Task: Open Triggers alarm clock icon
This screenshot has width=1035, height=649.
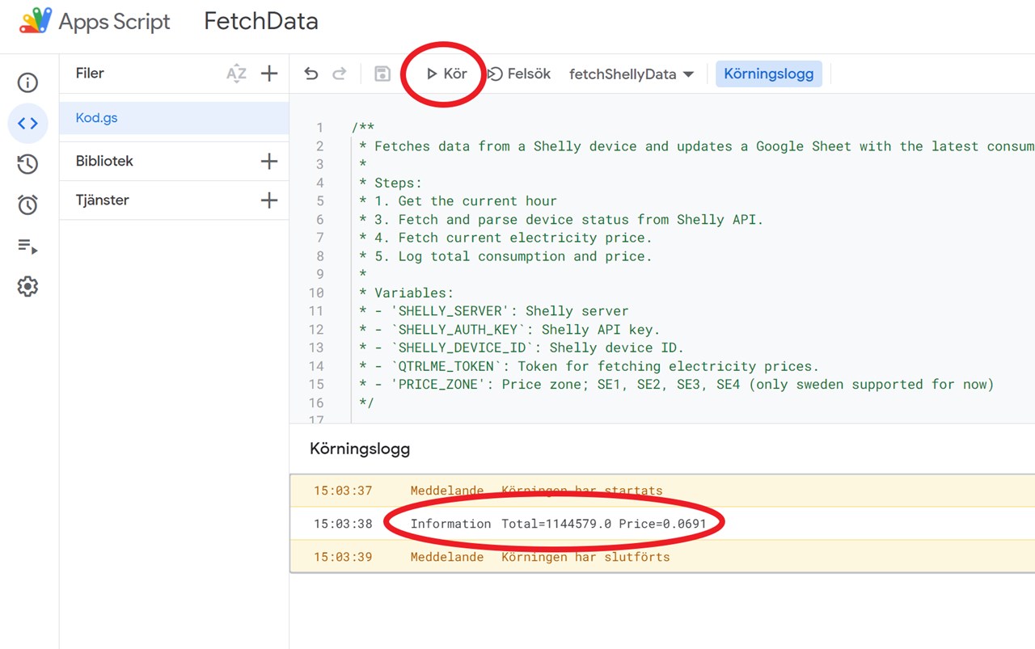Action: [27, 205]
